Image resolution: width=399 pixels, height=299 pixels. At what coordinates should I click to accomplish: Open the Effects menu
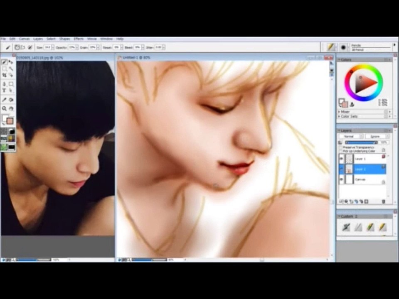[79, 39]
